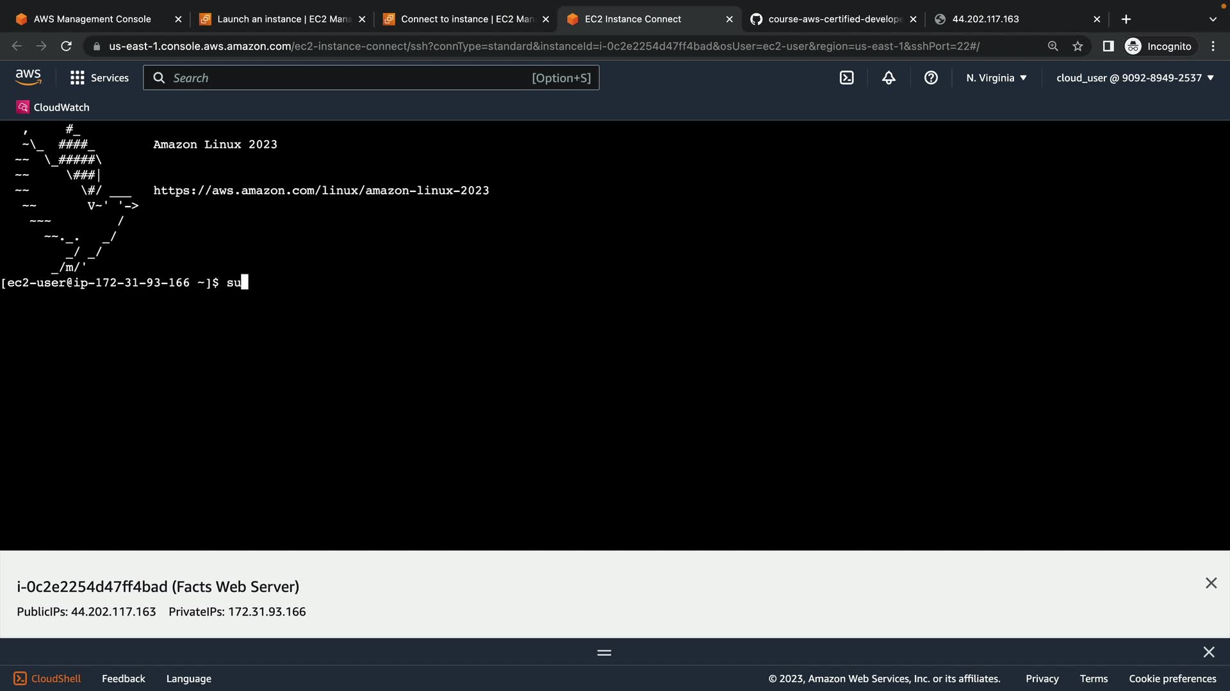The image size is (1230, 691).
Task: Expand the N. Virginia region dropdown
Action: tap(996, 78)
